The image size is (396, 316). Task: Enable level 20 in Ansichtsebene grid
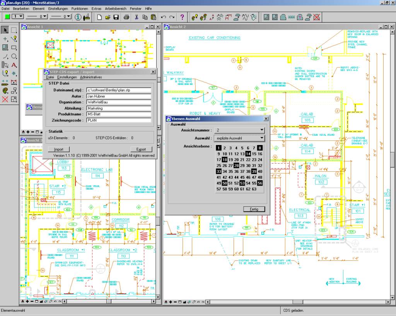coord(236,160)
